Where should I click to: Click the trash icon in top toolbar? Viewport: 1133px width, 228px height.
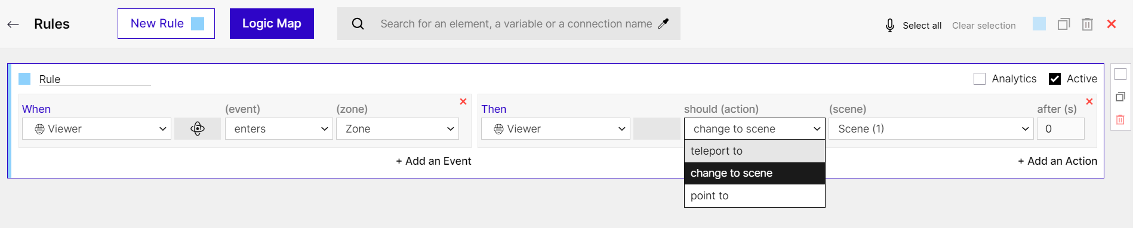pos(1087,24)
